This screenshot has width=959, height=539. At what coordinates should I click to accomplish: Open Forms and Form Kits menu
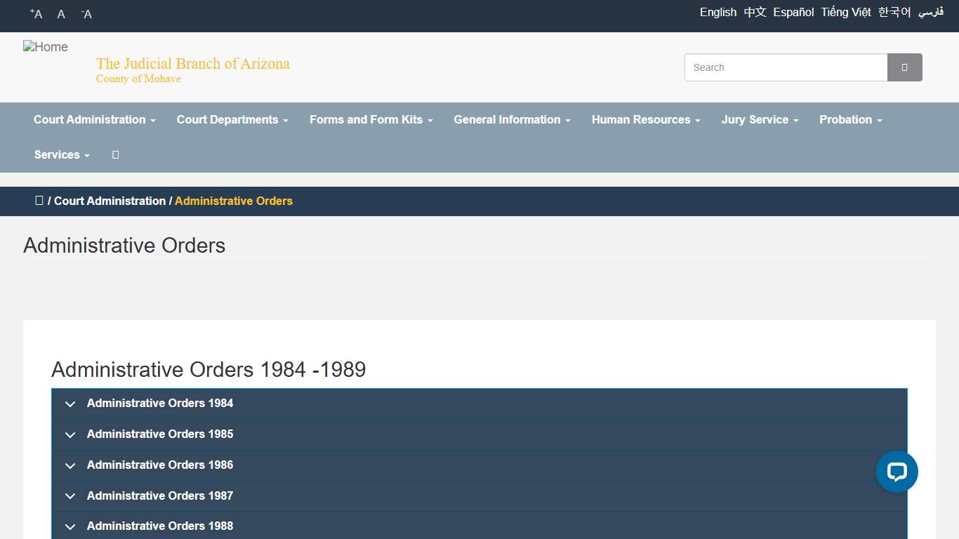(x=371, y=120)
